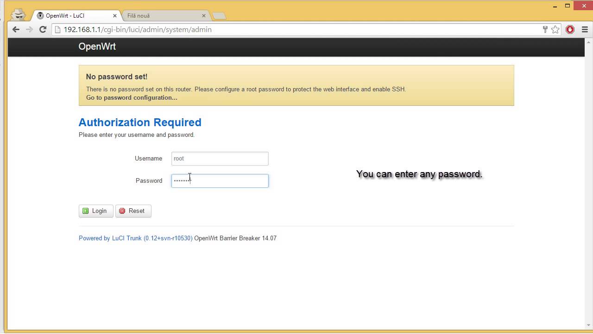Close the OpenWrt - LuCI tab

(x=115, y=15)
